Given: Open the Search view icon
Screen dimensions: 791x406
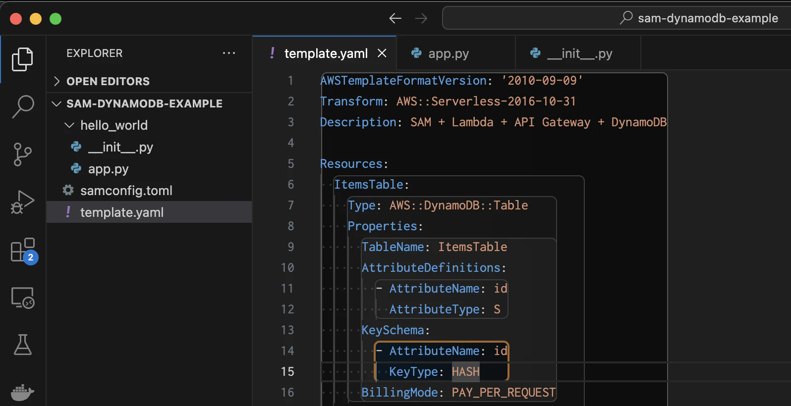Looking at the screenshot, I should (x=22, y=106).
